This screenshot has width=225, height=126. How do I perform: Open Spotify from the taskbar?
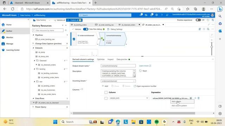pos(157,122)
